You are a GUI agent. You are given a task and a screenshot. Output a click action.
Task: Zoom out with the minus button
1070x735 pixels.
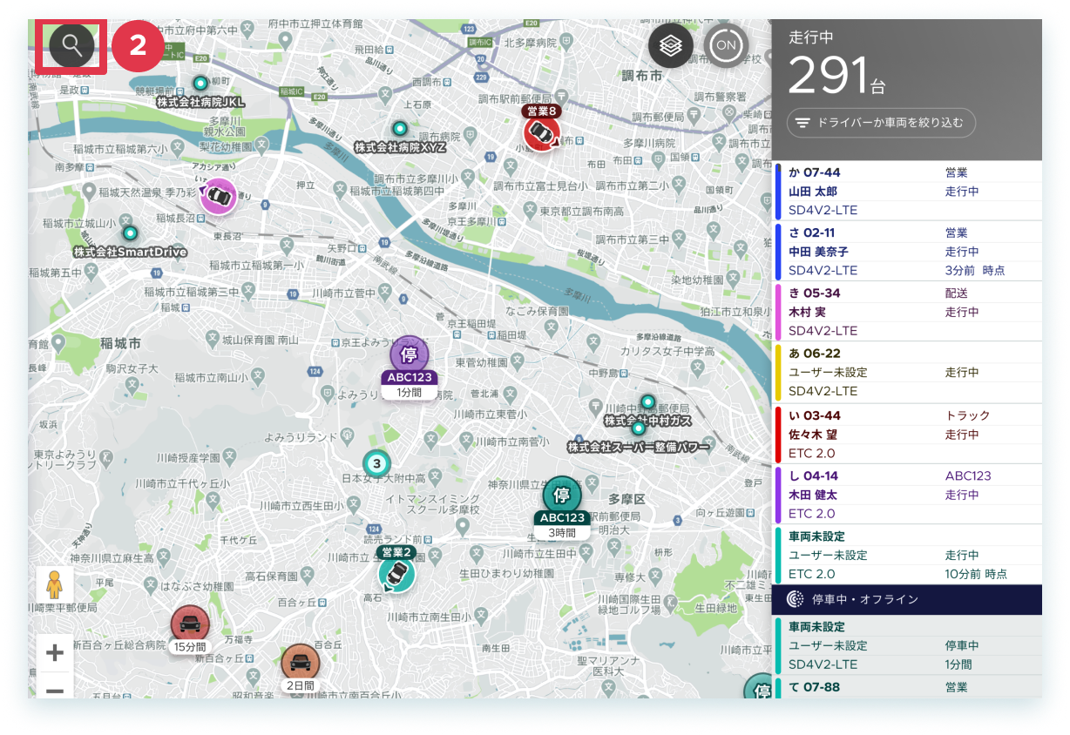point(55,690)
